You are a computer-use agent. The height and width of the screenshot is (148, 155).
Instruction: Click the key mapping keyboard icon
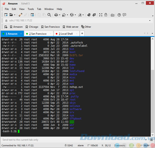coord(112,15)
